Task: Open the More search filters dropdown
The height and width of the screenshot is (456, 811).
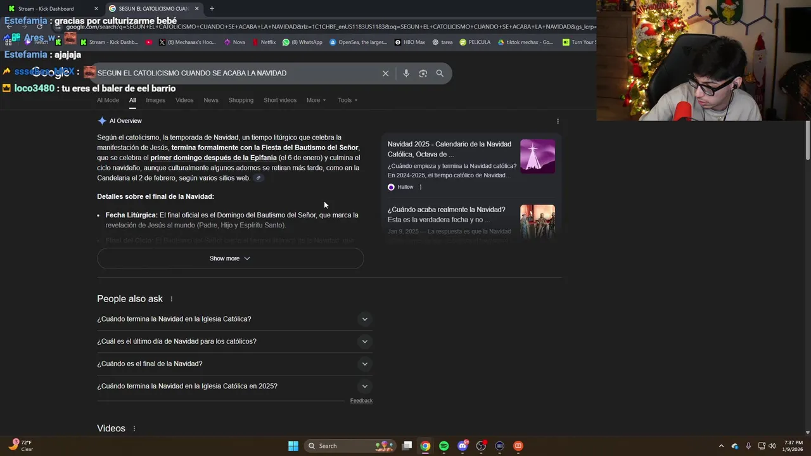Action: pyautogui.click(x=316, y=100)
